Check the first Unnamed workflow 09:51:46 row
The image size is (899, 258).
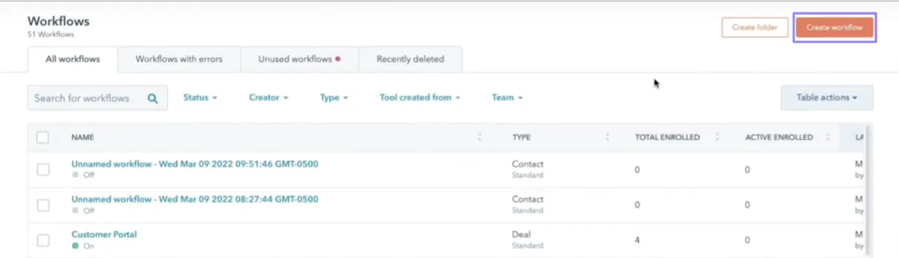pyautogui.click(x=43, y=170)
